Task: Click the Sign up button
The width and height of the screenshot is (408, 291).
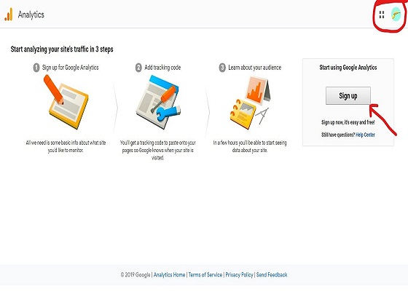Action: point(348,96)
